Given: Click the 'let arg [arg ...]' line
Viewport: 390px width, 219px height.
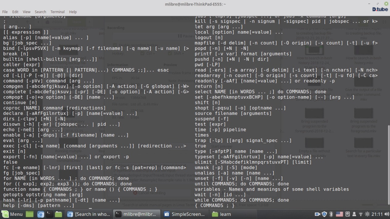Looking at the screenshot, I should pyautogui.click(x=219, y=27).
